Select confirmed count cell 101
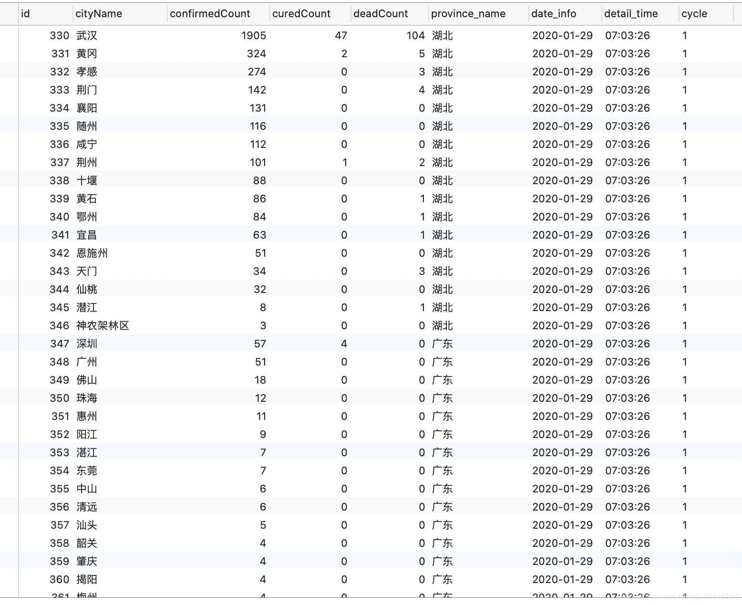The height and width of the screenshot is (605, 742). [258, 162]
